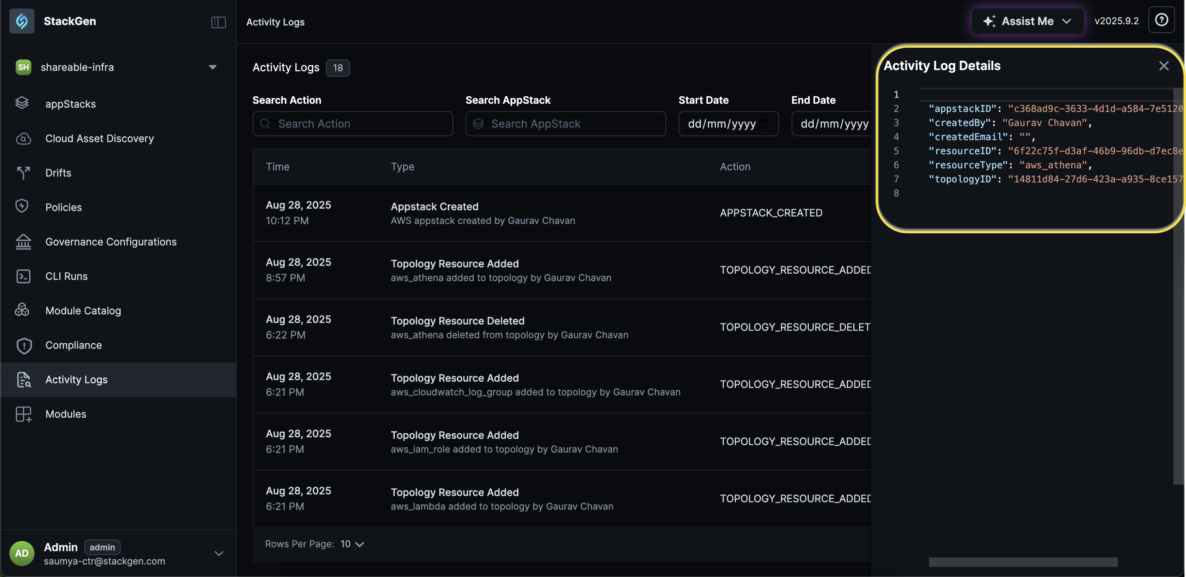Click the Cloud Asset Discovery cloud icon
Image resolution: width=1186 pixels, height=577 pixels.
click(x=23, y=139)
